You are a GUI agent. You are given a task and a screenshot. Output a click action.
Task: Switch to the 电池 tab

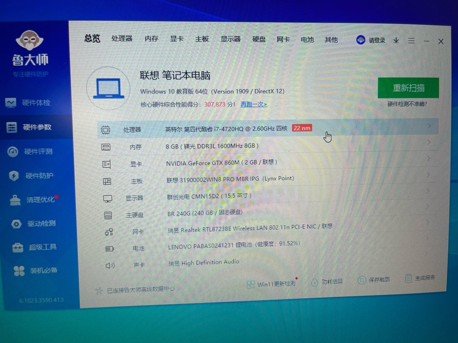[x=307, y=39]
